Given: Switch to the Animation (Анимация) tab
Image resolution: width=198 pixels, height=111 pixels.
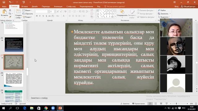Looking at the screenshot, I should (x=58, y=6).
